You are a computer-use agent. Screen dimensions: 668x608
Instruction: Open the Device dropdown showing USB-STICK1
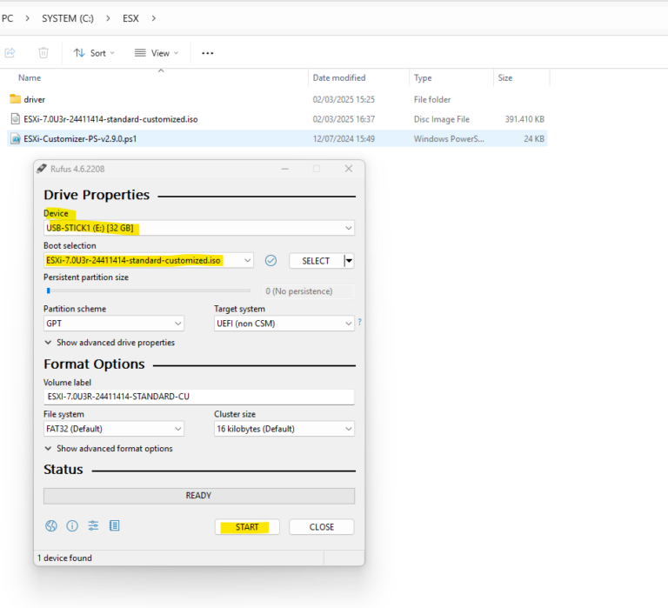click(x=198, y=228)
